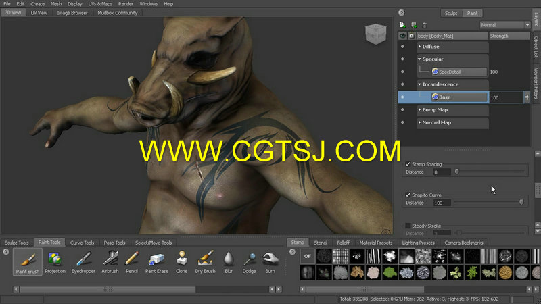This screenshot has height=304, width=541.
Task: Select the Paint Erase tool
Action: [x=157, y=262]
